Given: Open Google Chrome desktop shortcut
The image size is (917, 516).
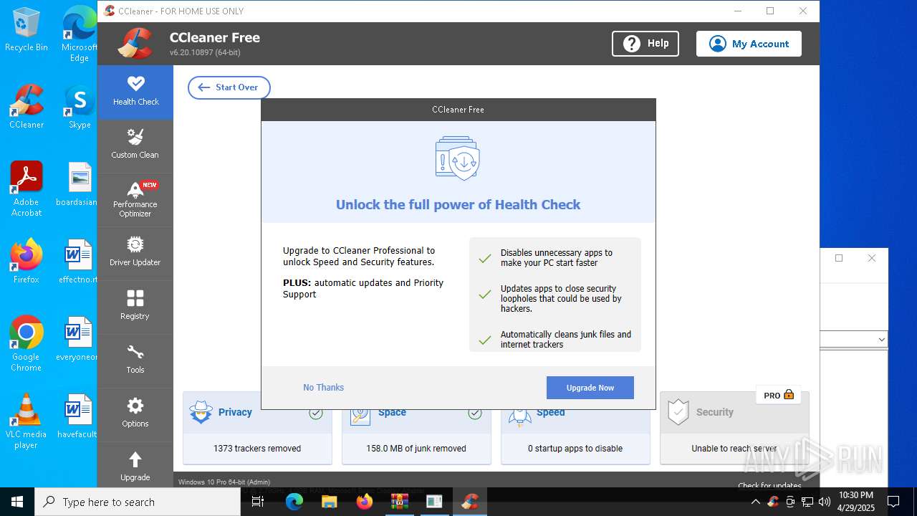Looking at the screenshot, I should pos(27,344).
